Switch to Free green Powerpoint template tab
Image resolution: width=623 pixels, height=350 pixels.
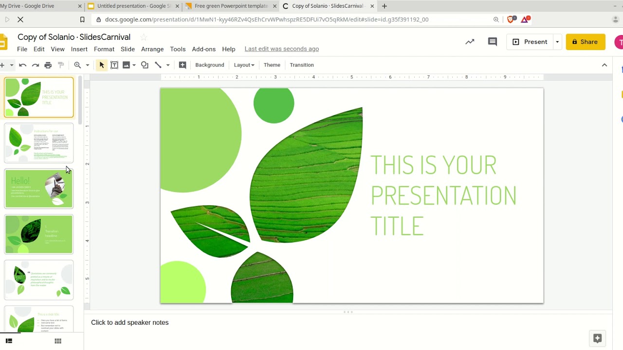point(231,6)
